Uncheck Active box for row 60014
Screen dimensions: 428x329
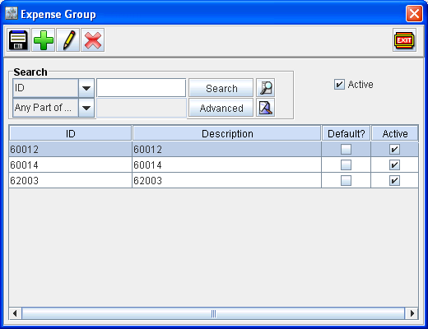click(x=394, y=165)
